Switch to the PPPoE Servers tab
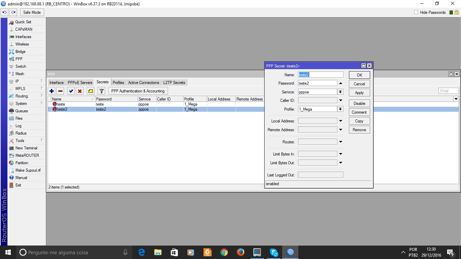The height and width of the screenshot is (259, 461). click(x=80, y=83)
